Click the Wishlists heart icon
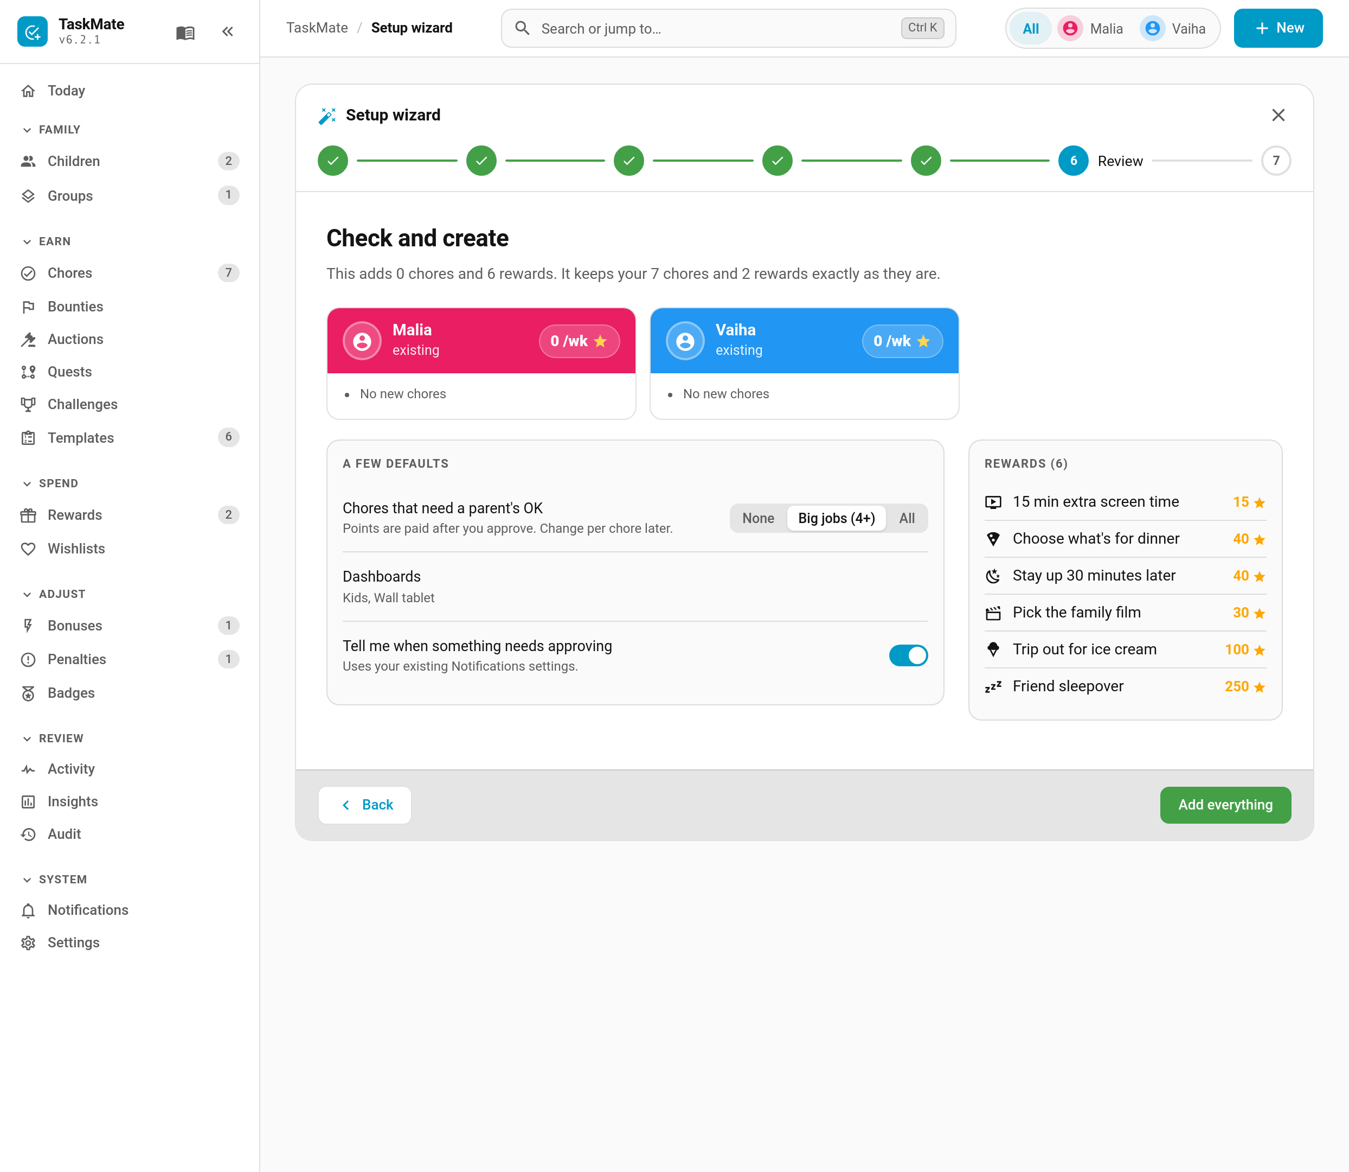 click(x=28, y=549)
